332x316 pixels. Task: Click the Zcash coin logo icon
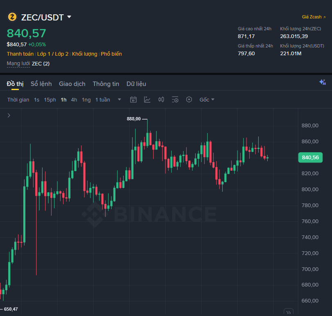click(x=12, y=17)
